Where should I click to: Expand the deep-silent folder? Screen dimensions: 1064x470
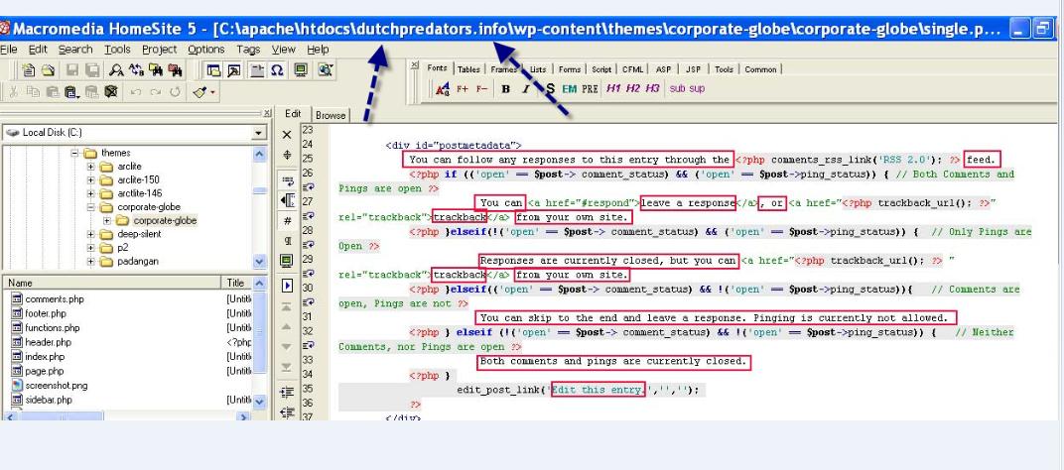tap(91, 234)
